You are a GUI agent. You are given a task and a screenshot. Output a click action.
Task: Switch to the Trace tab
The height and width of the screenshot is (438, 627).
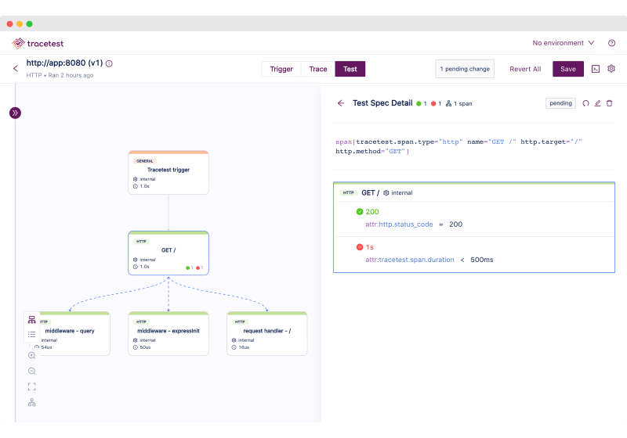click(318, 69)
